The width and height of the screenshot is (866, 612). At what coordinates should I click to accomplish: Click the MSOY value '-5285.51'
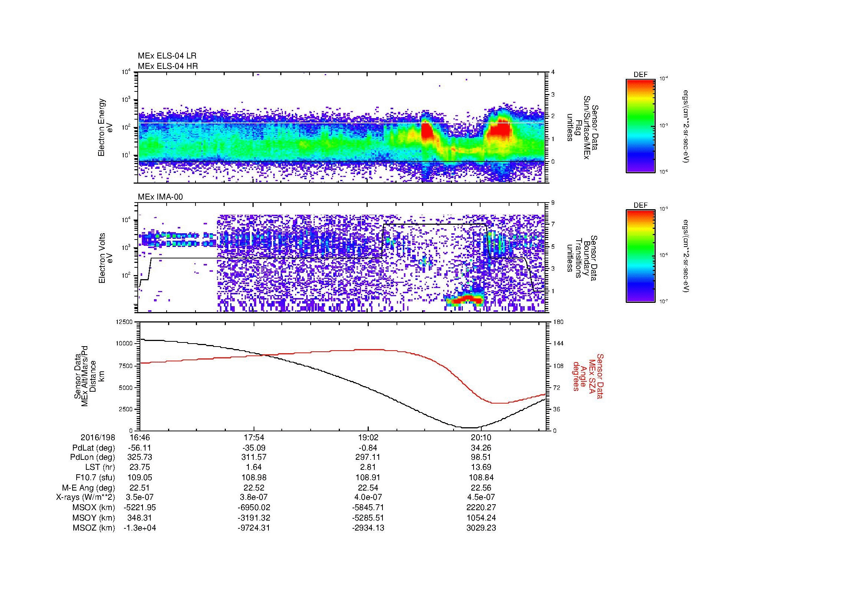368,518
